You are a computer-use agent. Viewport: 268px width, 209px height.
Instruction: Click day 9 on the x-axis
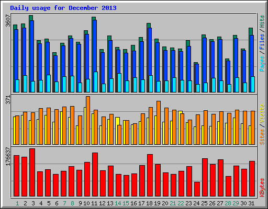(x=80, y=203)
